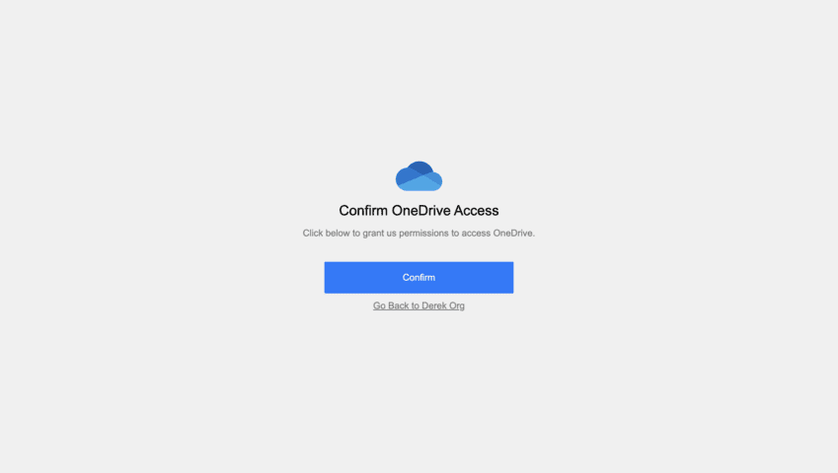Screen dimensions: 838x473
Task: Cancel by choosing Go Back to Derek Org
Action: coord(419,305)
